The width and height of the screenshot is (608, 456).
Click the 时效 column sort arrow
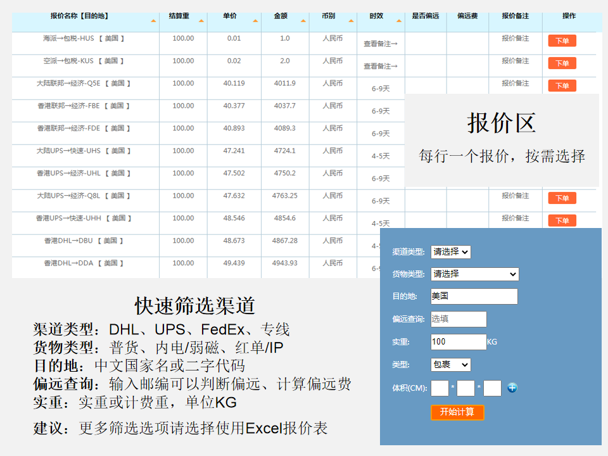(x=399, y=22)
